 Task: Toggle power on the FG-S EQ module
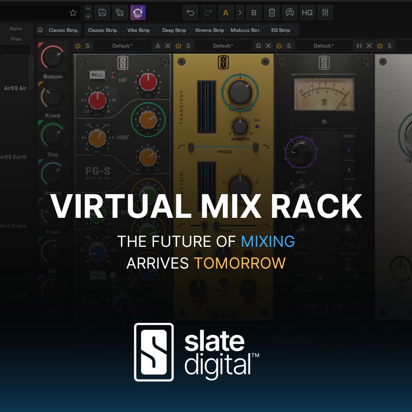pyautogui.click(x=78, y=46)
